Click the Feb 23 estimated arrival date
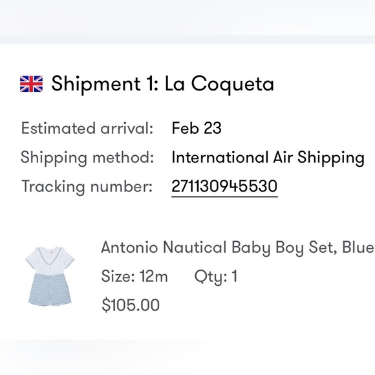This screenshot has width=375, height=375. (x=197, y=128)
